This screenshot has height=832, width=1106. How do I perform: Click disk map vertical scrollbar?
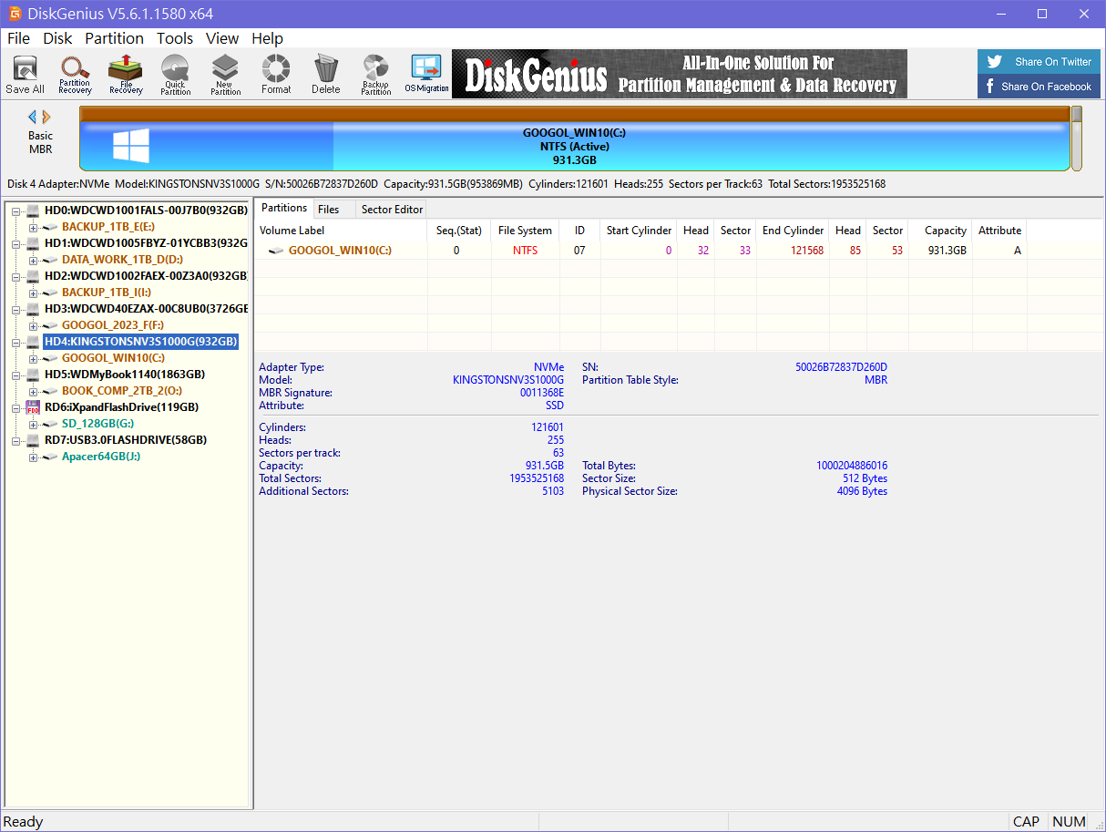pyautogui.click(x=1076, y=139)
